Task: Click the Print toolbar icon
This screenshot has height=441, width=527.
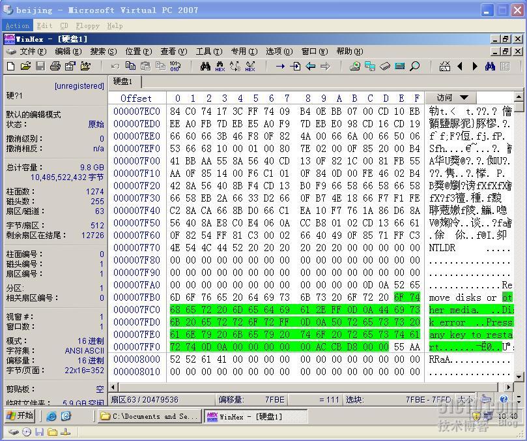Action: pyautogui.click(x=55, y=67)
